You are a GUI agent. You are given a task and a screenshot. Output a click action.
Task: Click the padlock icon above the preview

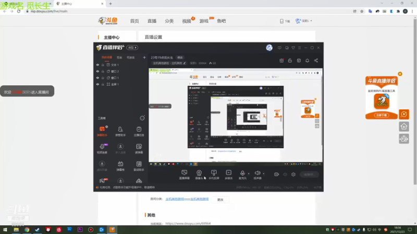(x=290, y=60)
